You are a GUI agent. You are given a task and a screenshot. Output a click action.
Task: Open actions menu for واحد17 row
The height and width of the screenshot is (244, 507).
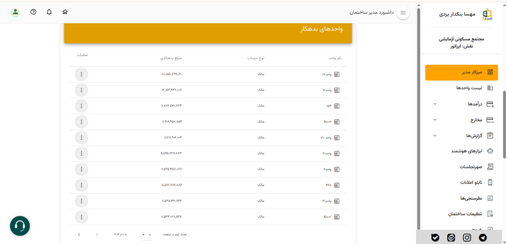pos(82,74)
